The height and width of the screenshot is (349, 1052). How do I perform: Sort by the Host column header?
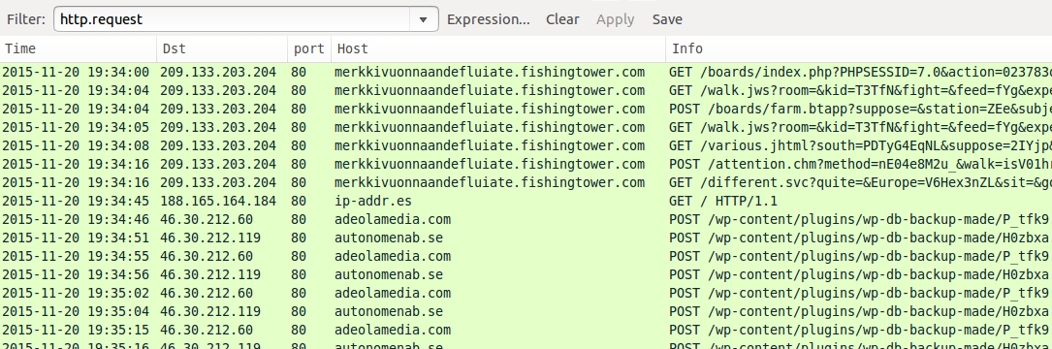(498, 48)
